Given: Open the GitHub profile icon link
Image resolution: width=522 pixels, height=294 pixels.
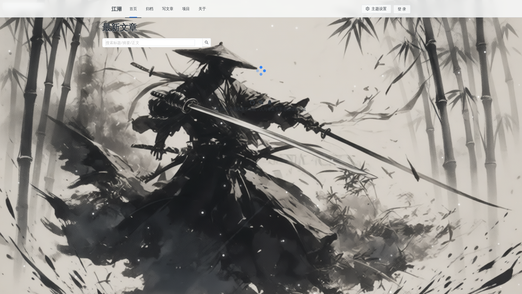Looking at the screenshot, I should click(x=252, y=103).
